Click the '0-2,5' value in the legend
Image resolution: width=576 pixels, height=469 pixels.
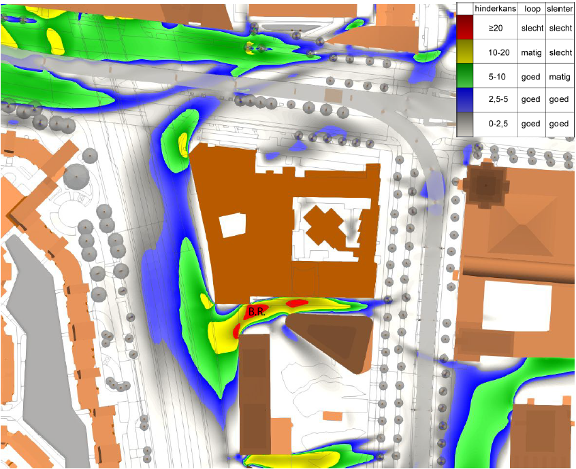pyautogui.click(x=498, y=124)
